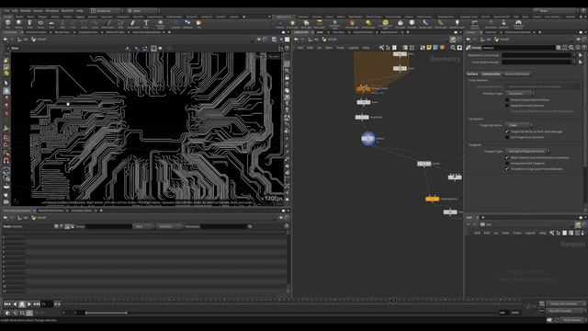Toggle Transform Using Curve Point Attributes checkbox
The image size is (588, 331).
(x=507, y=169)
